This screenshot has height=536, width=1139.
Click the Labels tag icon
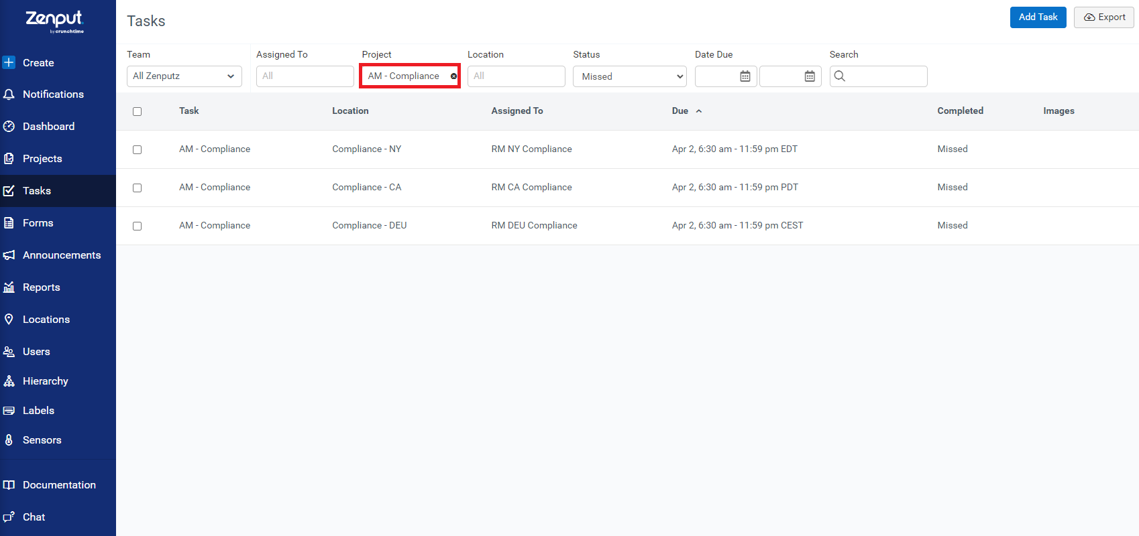click(x=9, y=411)
